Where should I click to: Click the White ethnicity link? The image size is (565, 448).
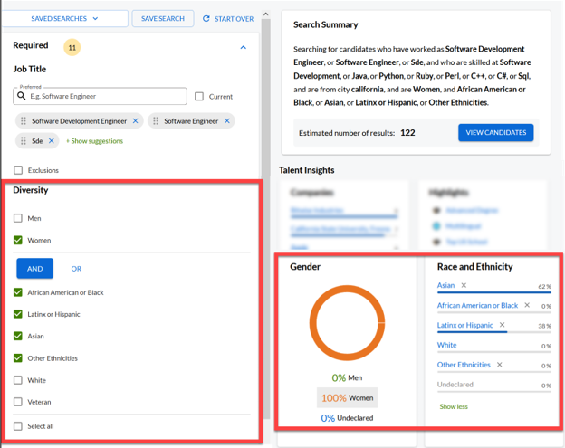coord(446,345)
